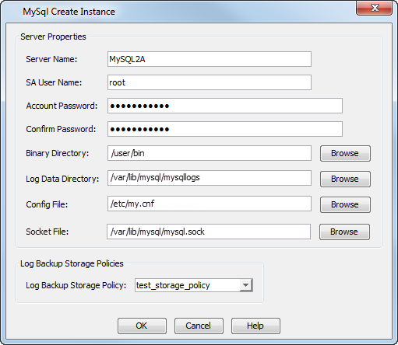
Task: Click the Server Properties group heading
Action: 53,37
